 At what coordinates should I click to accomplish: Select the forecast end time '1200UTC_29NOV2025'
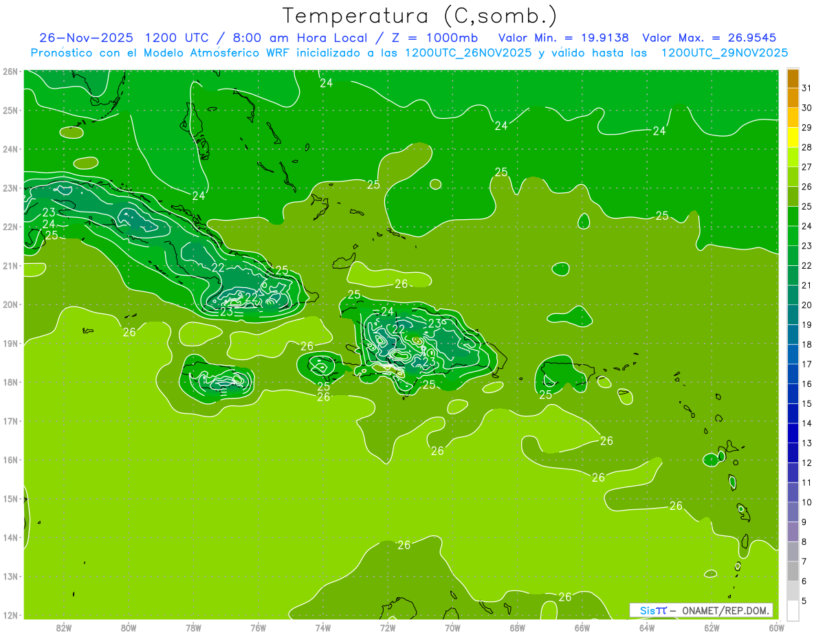click(x=724, y=53)
